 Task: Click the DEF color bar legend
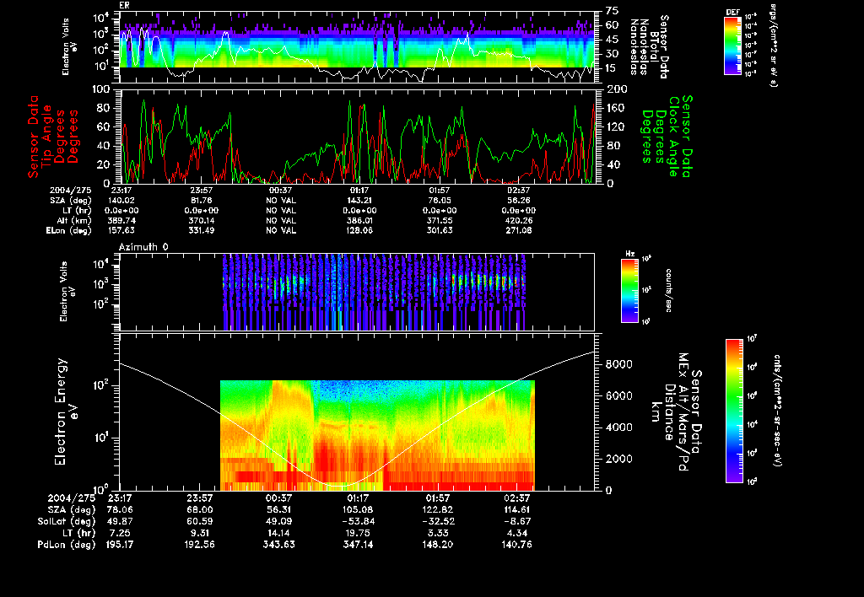pyautogui.click(x=732, y=46)
